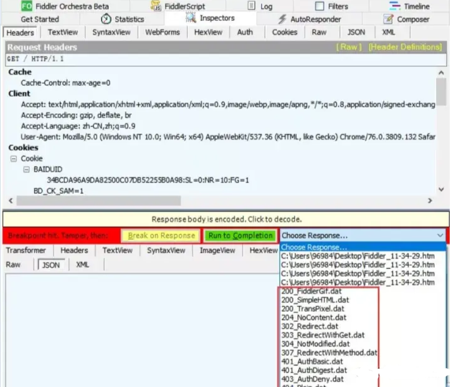
Task: Select the User-Agent header row
Action: pos(228,137)
